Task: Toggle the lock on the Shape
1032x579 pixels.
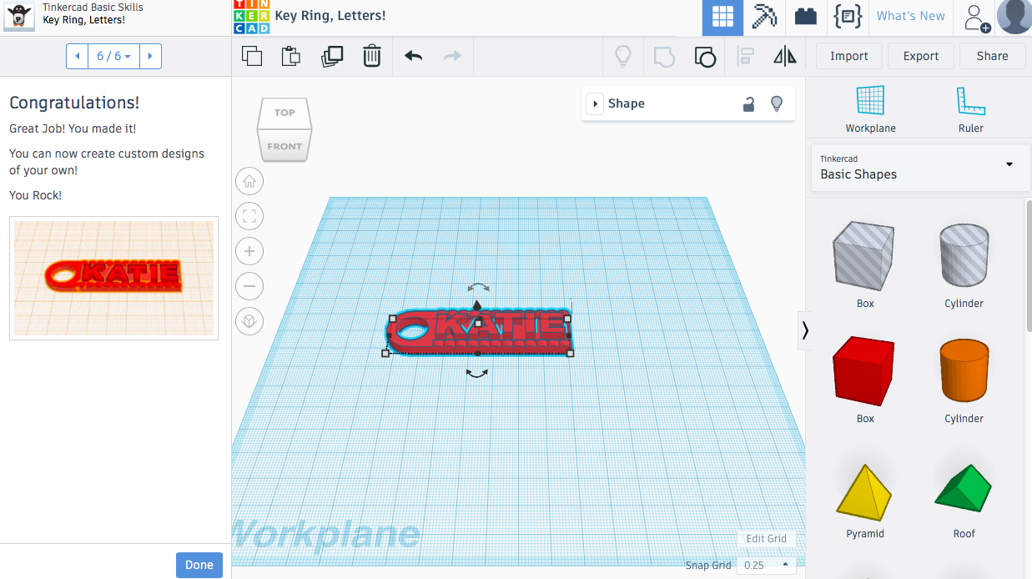Action: pos(748,103)
